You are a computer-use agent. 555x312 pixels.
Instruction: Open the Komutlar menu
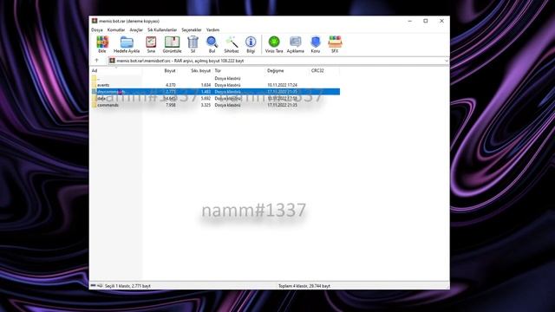[116, 30]
